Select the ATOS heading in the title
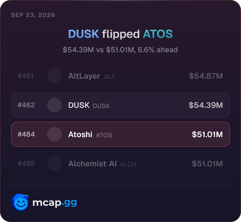The height and width of the screenshot is (222, 241). click(158, 34)
